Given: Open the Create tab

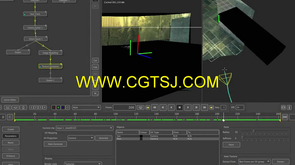Looking at the screenshot, I should (11, 129).
